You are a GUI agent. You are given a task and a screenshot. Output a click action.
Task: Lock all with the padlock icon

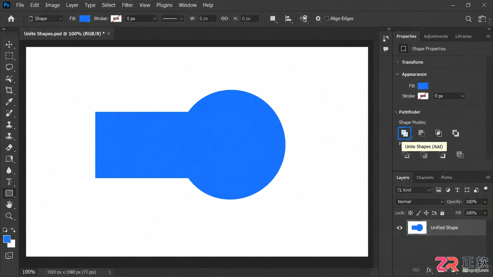[442, 213]
